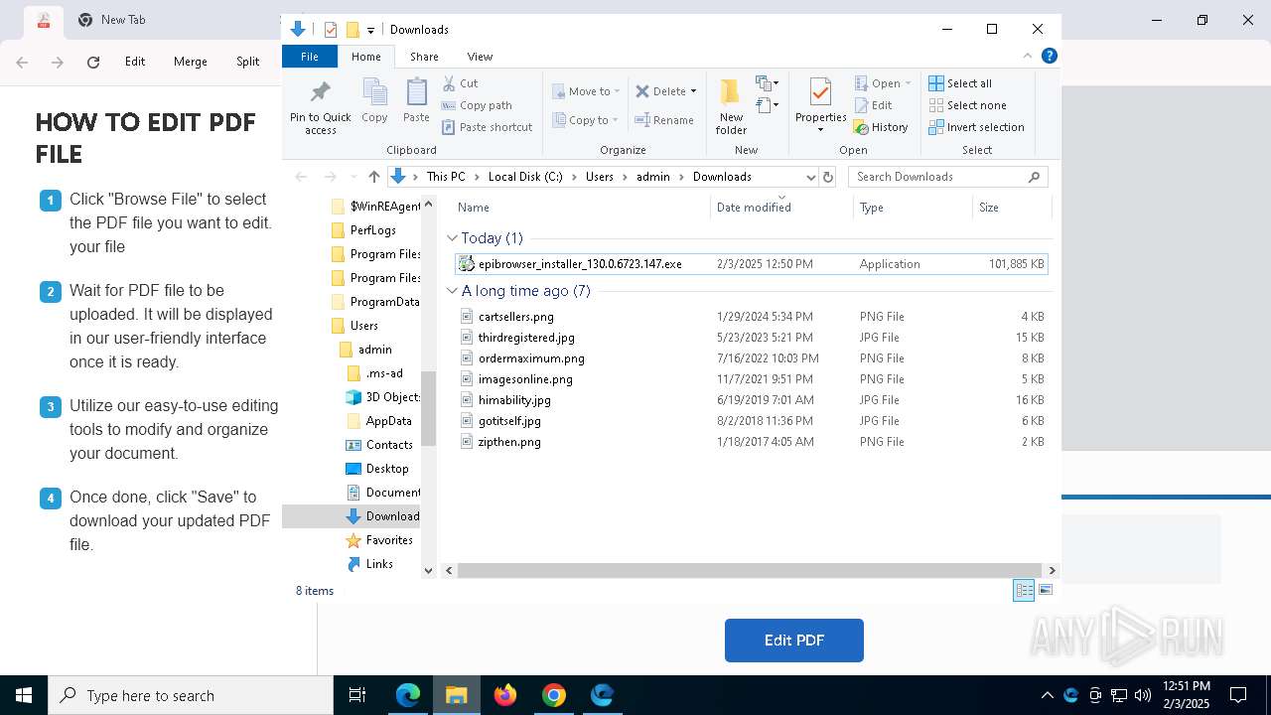
Task: Go up one folder level arrow
Action: click(x=373, y=177)
